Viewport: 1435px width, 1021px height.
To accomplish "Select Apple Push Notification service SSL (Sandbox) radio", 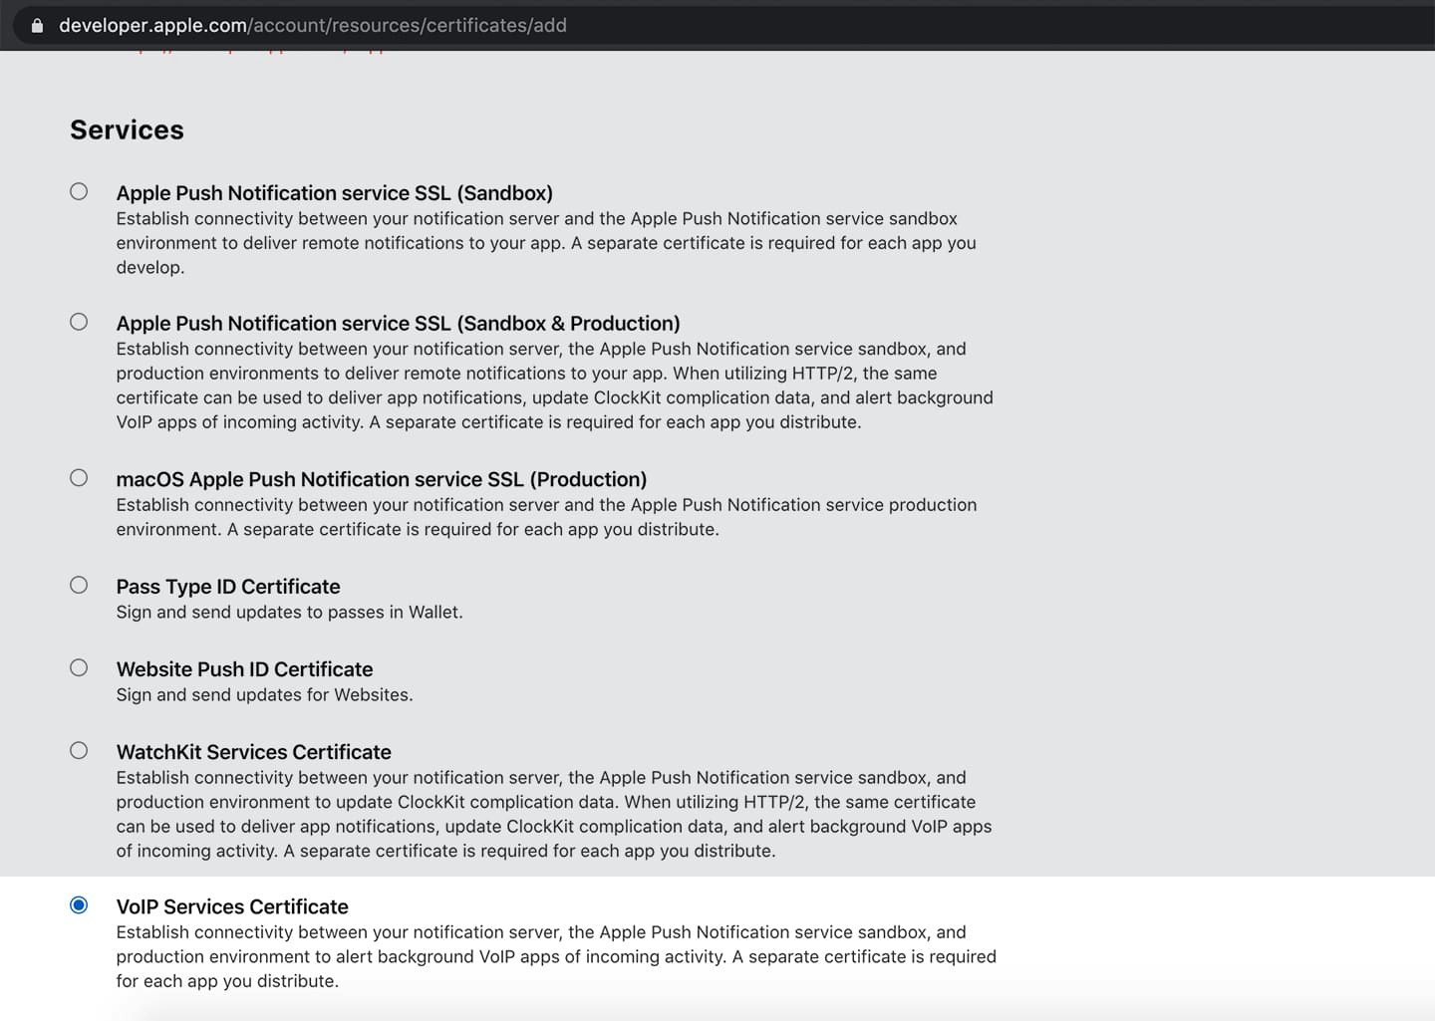I will tap(79, 191).
